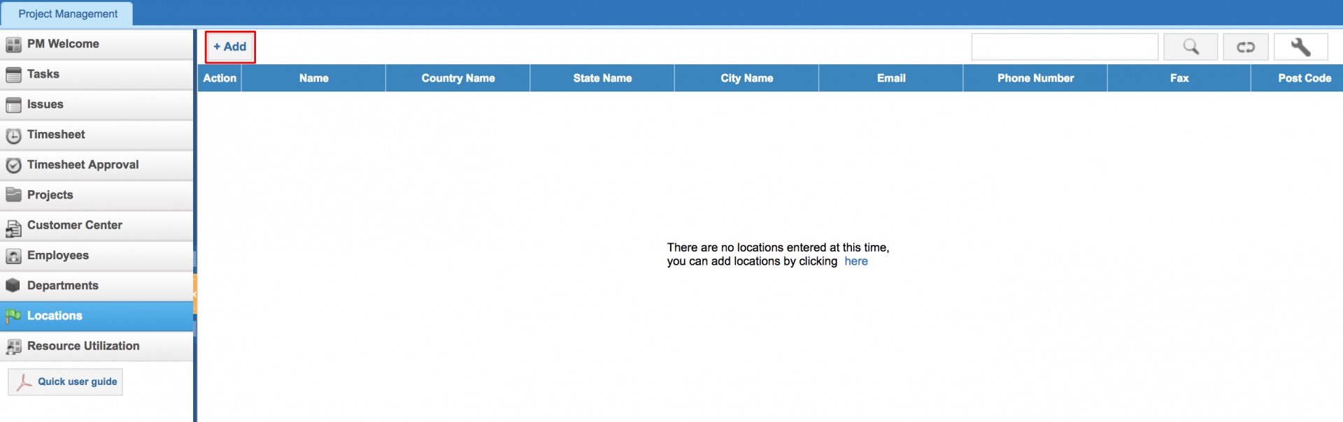Screen dimensions: 1343x422
Task: Click the Issues sidebar icon
Action: [x=13, y=105]
